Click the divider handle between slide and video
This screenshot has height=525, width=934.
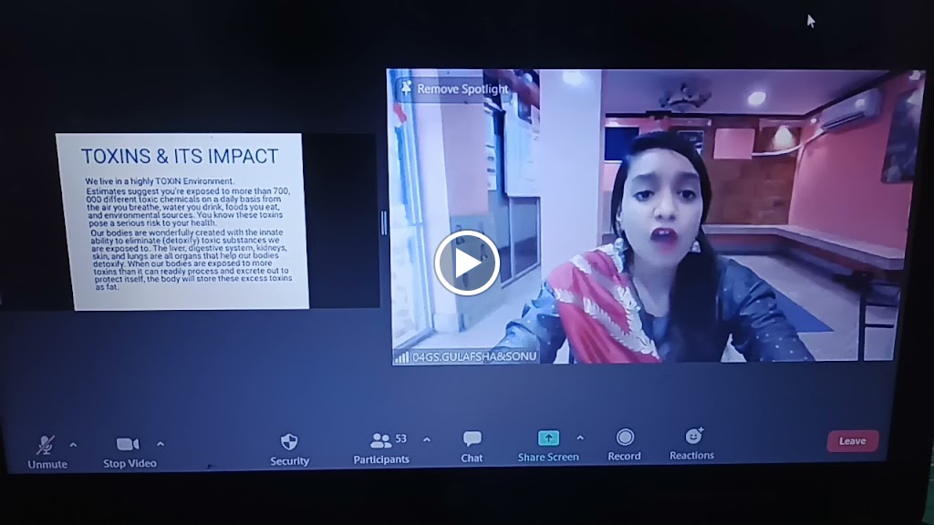tap(384, 223)
